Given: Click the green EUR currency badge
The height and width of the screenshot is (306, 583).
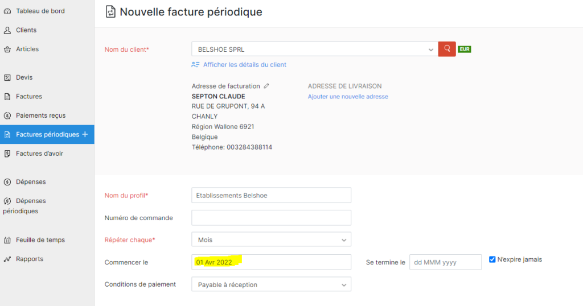Looking at the screenshot, I should click(465, 49).
